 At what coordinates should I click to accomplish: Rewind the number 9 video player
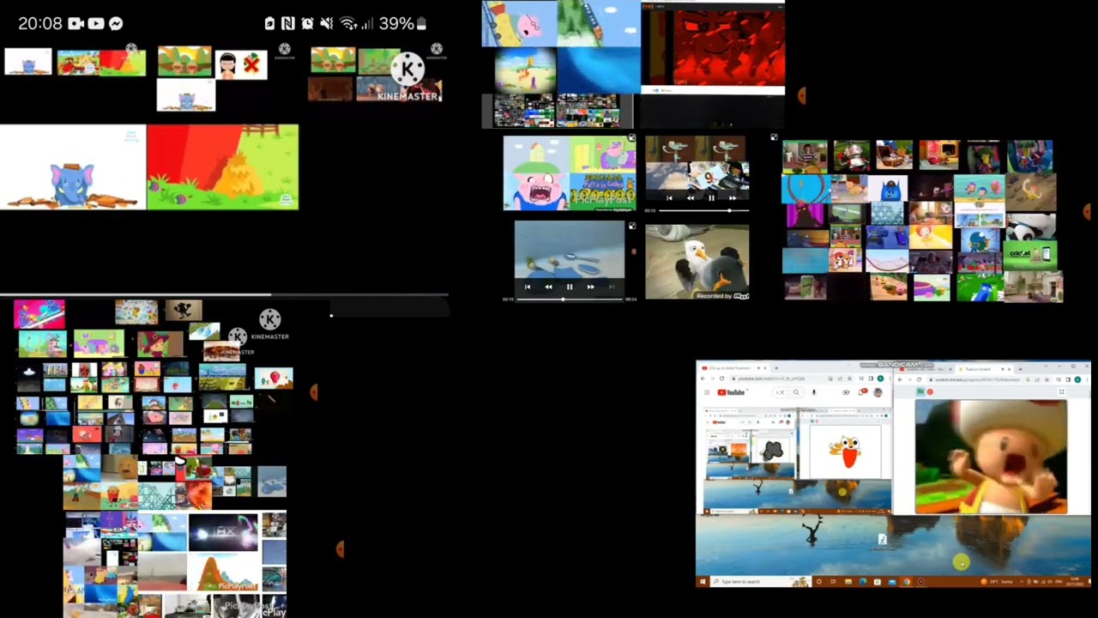coord(691,197)
